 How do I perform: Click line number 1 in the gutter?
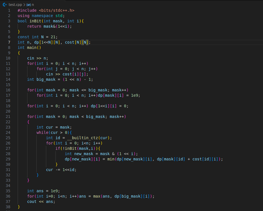(9, 10)
